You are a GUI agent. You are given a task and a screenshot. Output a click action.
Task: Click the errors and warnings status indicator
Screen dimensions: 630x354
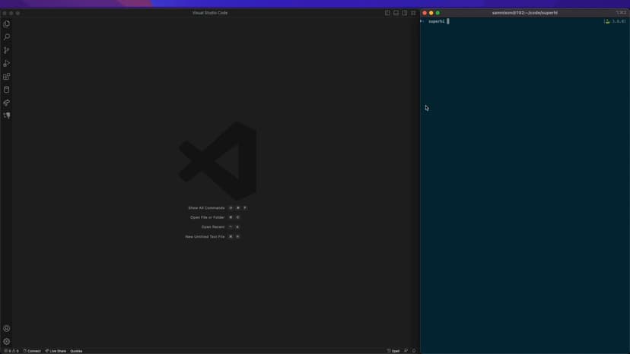(11, 351)
